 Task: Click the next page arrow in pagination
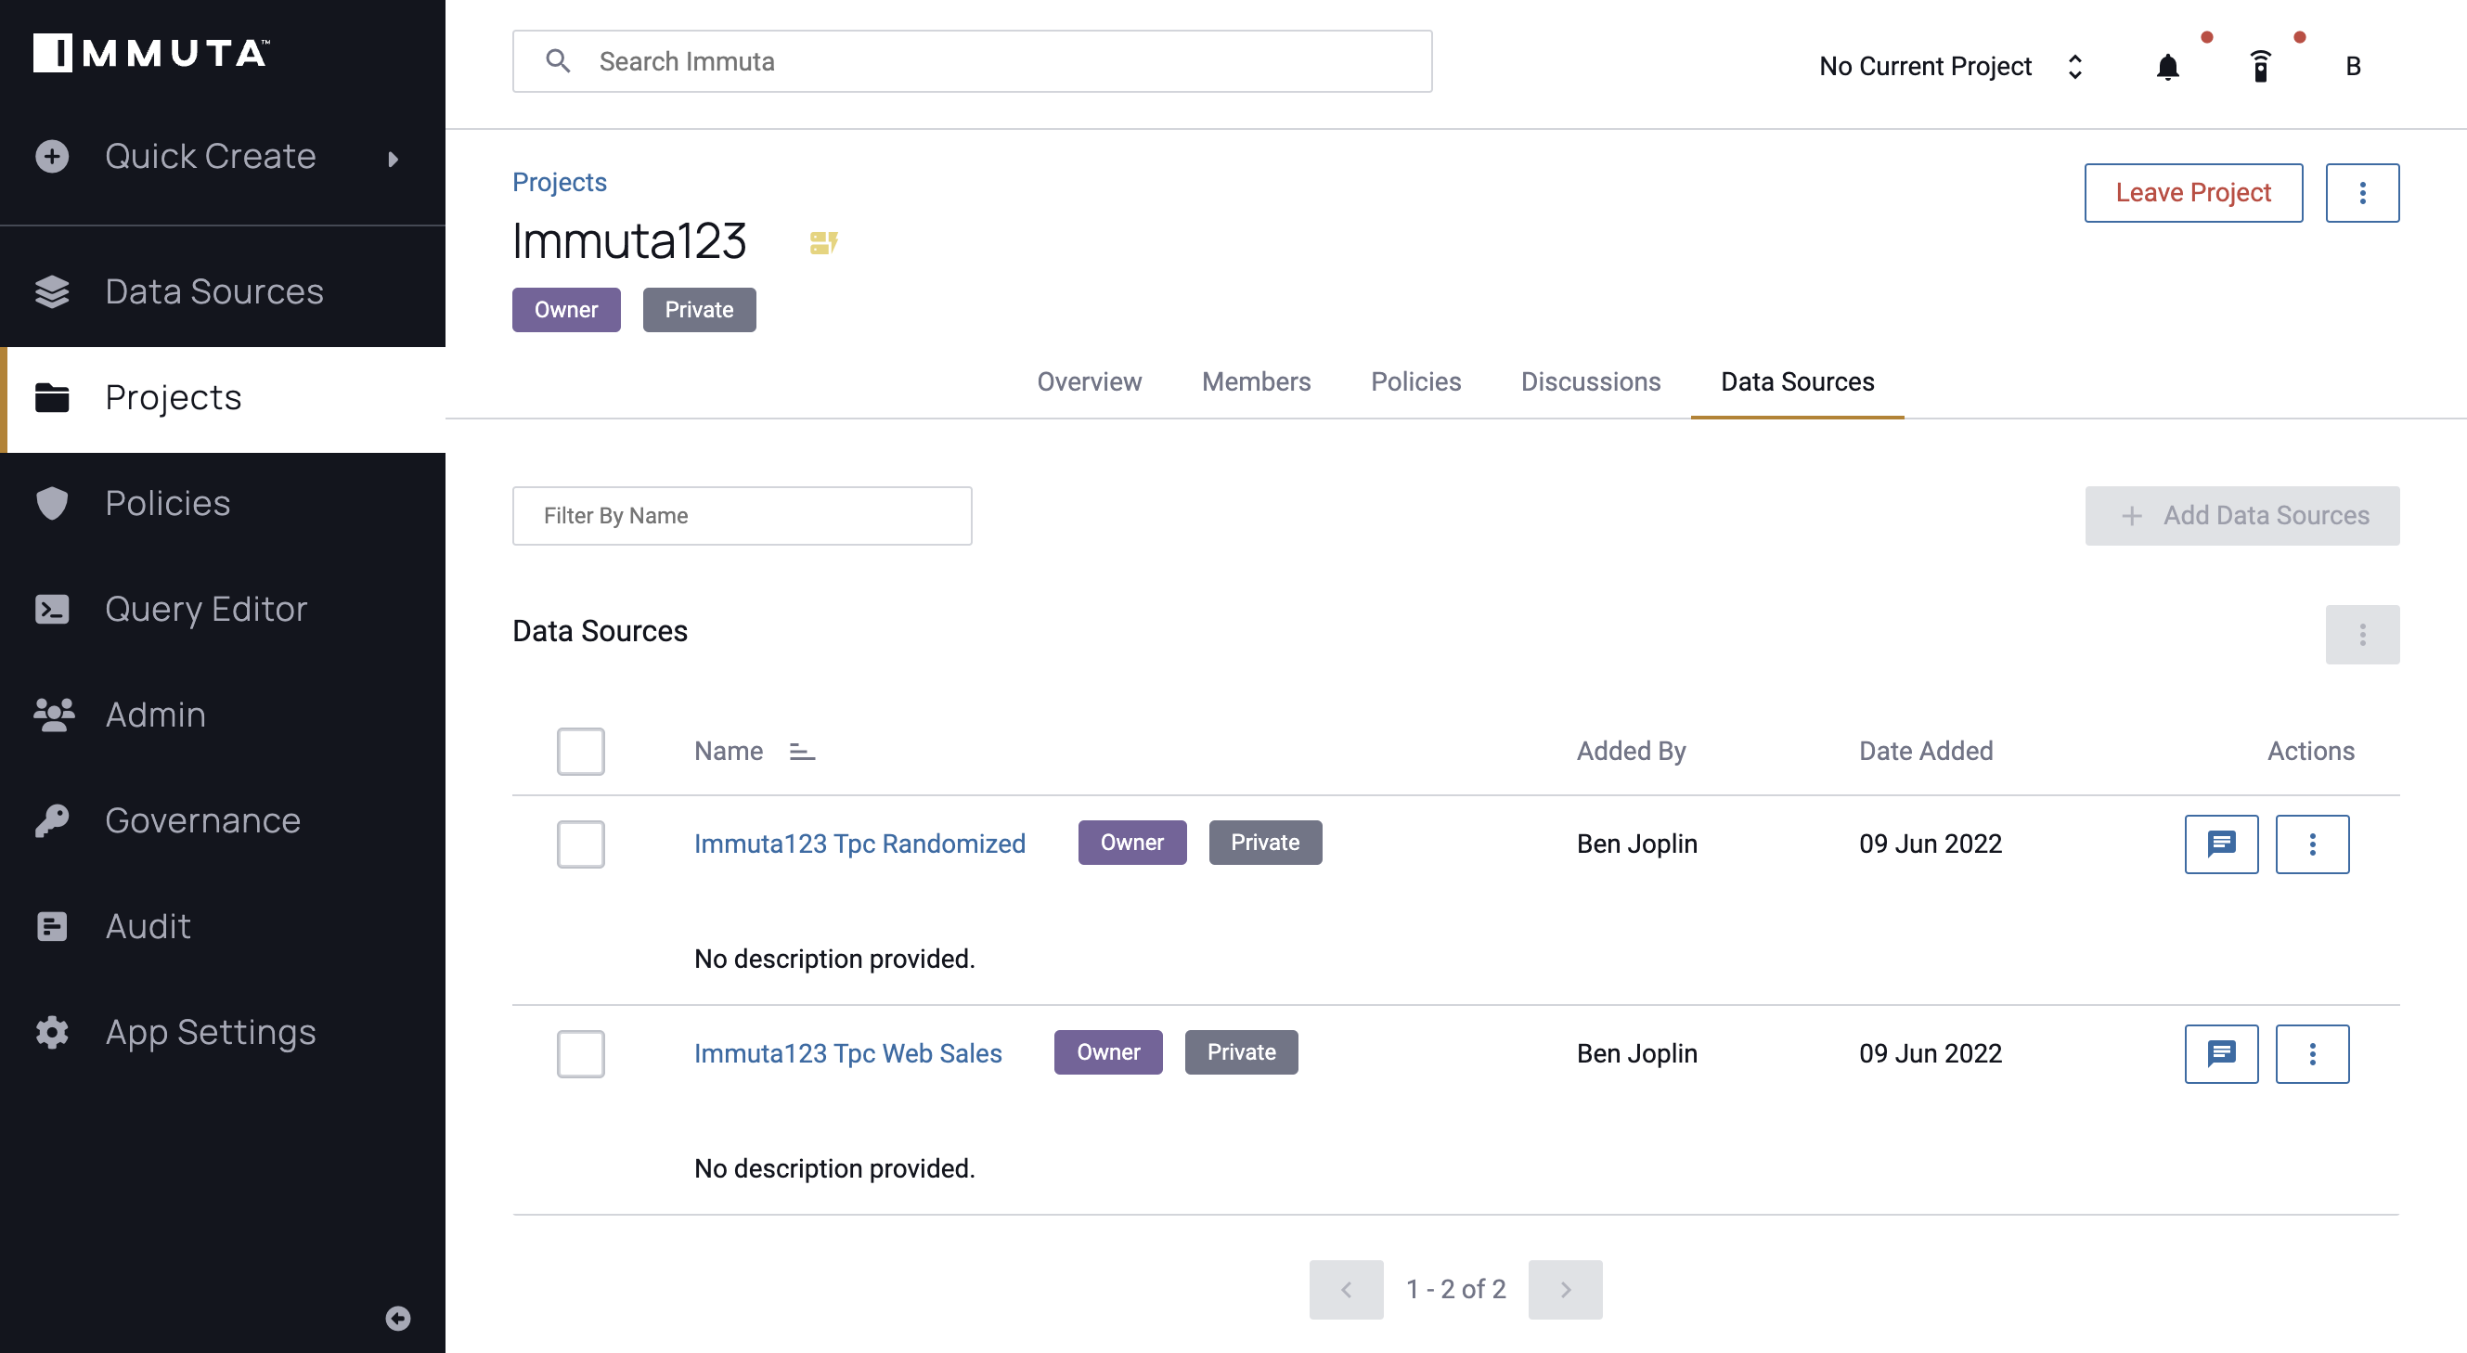1564,1288
